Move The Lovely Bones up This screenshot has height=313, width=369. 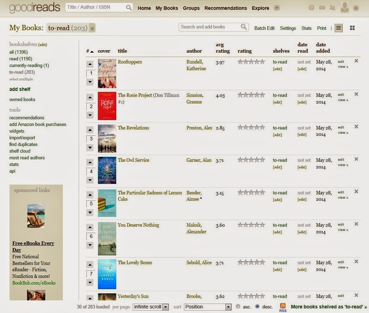[90, 265]
